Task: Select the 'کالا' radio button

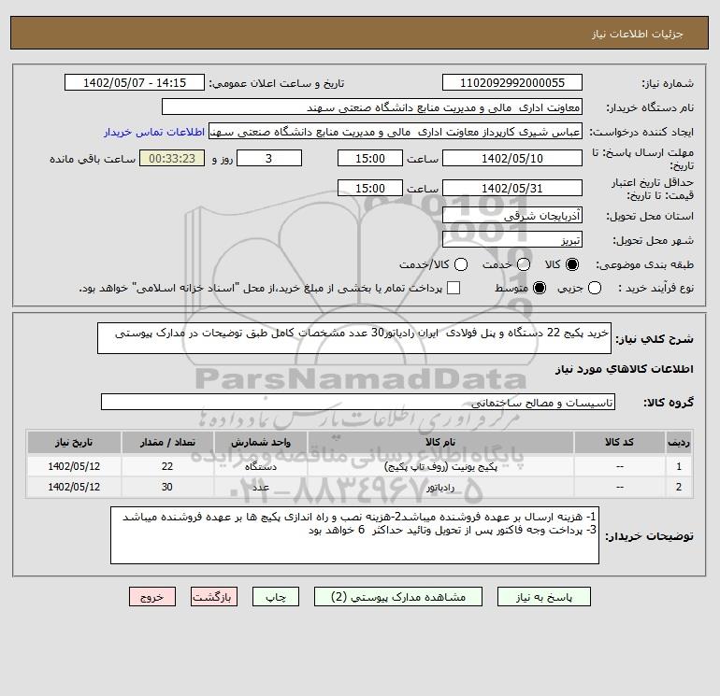Action: tap(572, 264)
